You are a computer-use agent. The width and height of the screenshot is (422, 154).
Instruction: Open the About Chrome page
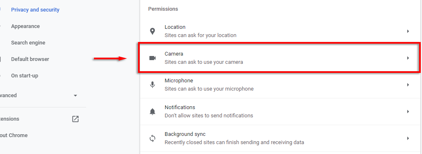click(x=14, y=135)
